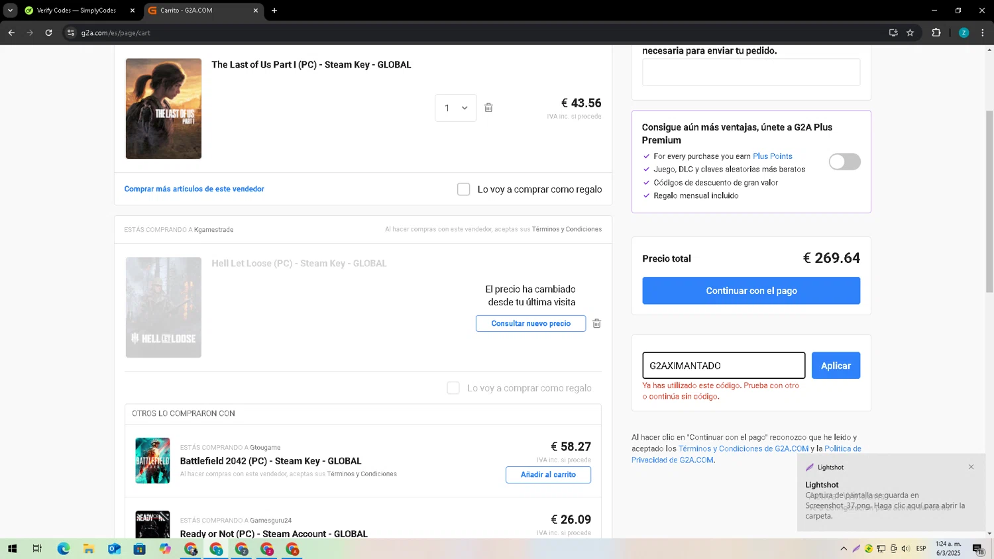
Task: Go back with the browser back arrow
Action: coord(11,32)
